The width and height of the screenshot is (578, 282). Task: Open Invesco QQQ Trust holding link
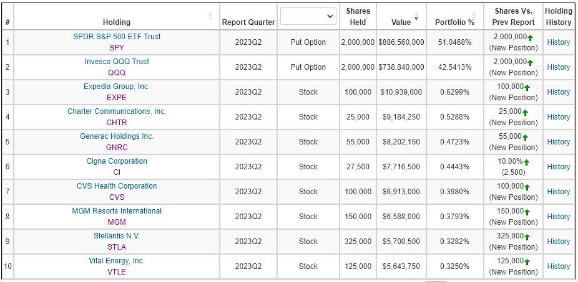[x=117, y=62]
